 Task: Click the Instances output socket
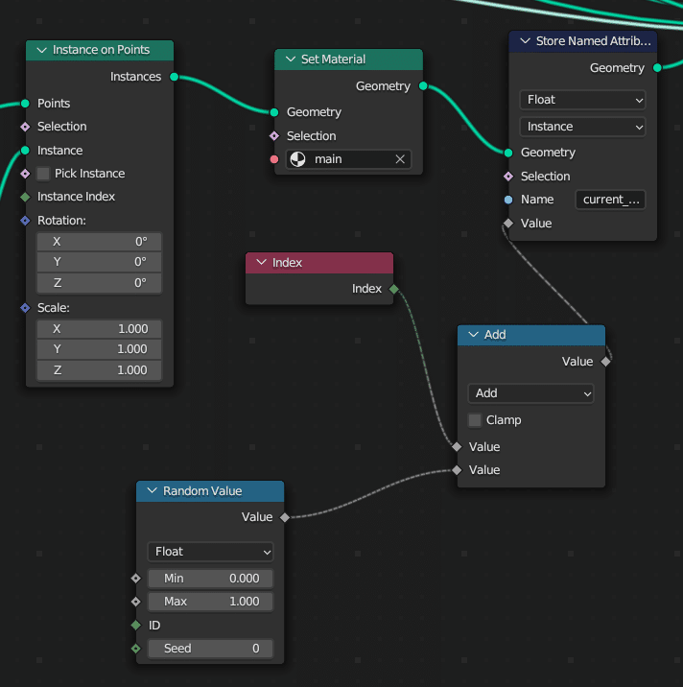pyautogui.click(x=174, y=77)
